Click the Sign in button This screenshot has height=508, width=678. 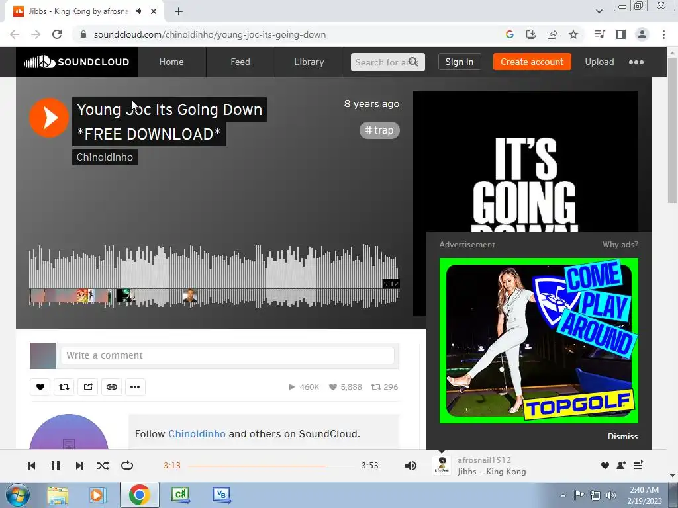[x=460, y=62]
